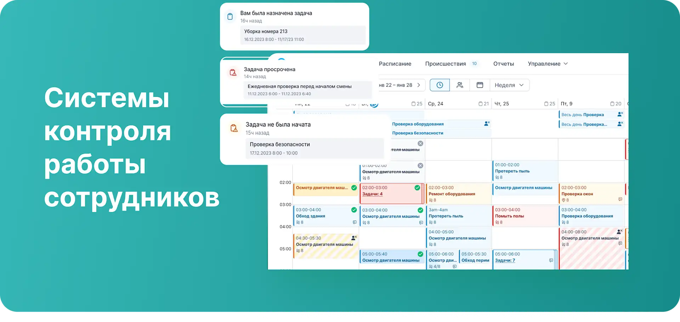The width and height of the screenshot is (680, 322).
Task: Click the clipboard icon on the assigned task notification
Action: tap(230, 16)
